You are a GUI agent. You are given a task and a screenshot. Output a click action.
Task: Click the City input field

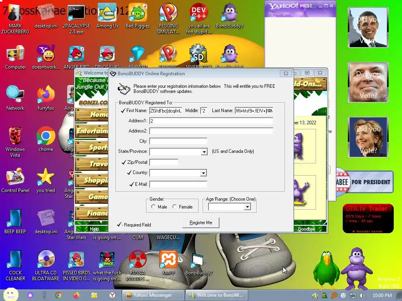178,141
